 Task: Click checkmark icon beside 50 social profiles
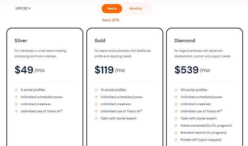(x=176, y=90)
